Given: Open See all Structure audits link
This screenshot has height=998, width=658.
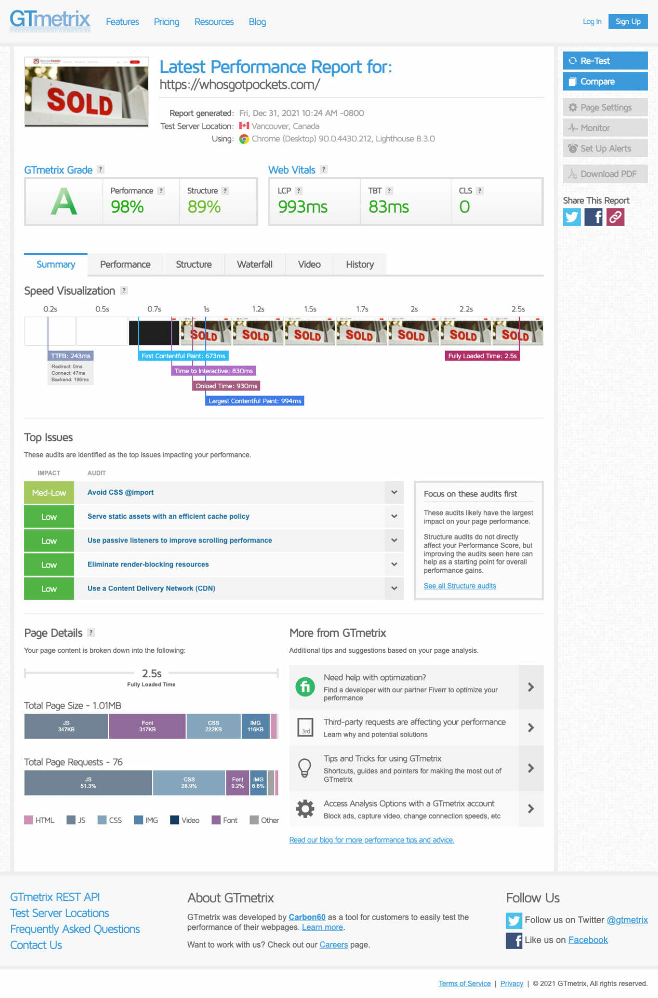Looking at the screenshot, I should point(459,586).
